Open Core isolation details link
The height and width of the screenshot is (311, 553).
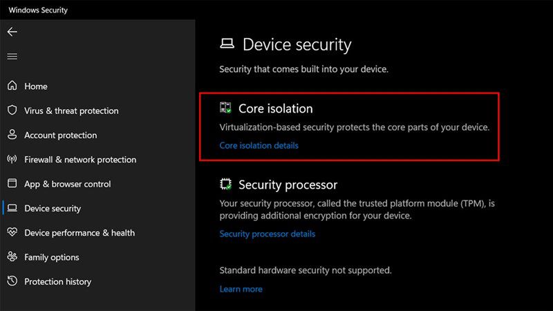click(x=259, y=145)
